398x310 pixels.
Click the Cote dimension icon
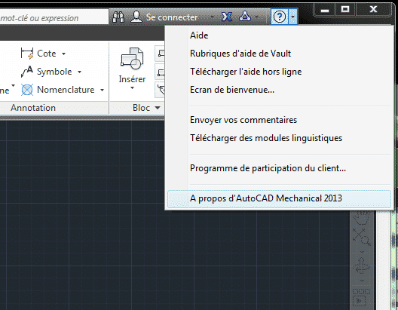tap(27, 54)
